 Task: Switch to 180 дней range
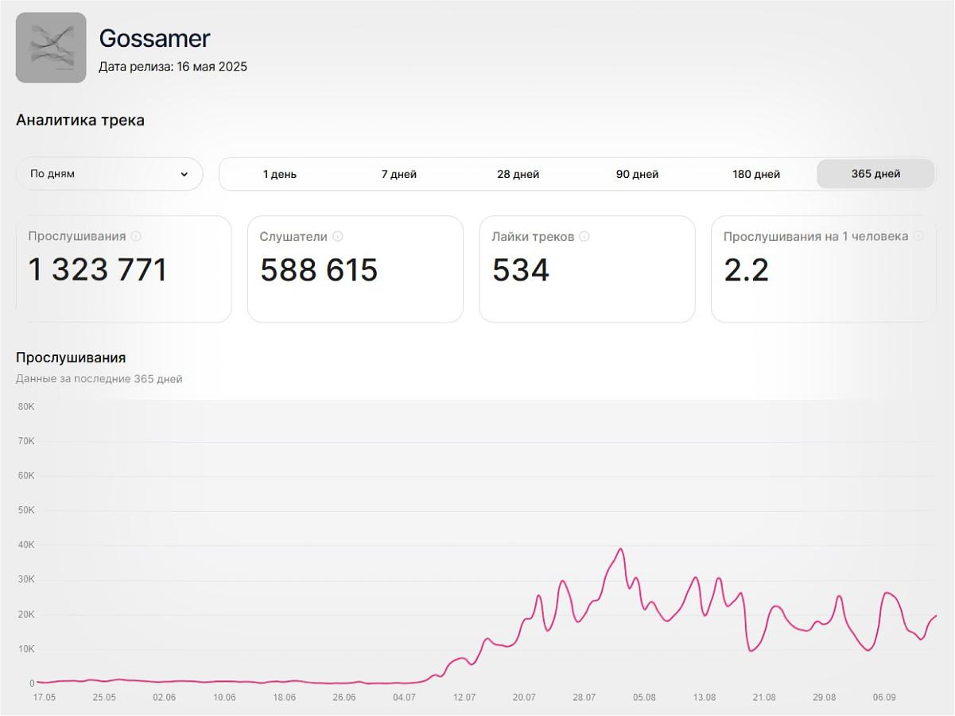click(756, 174)
